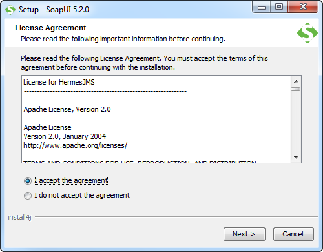Viewport: 323px width, 252px height.
Task: Maximize the SoapUI setup window
Action: point(279,7)
